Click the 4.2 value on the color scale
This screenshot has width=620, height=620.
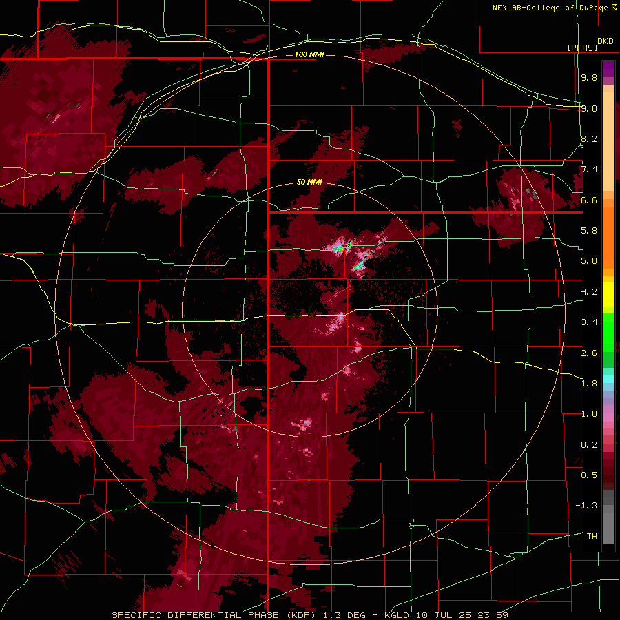[589, 291]
